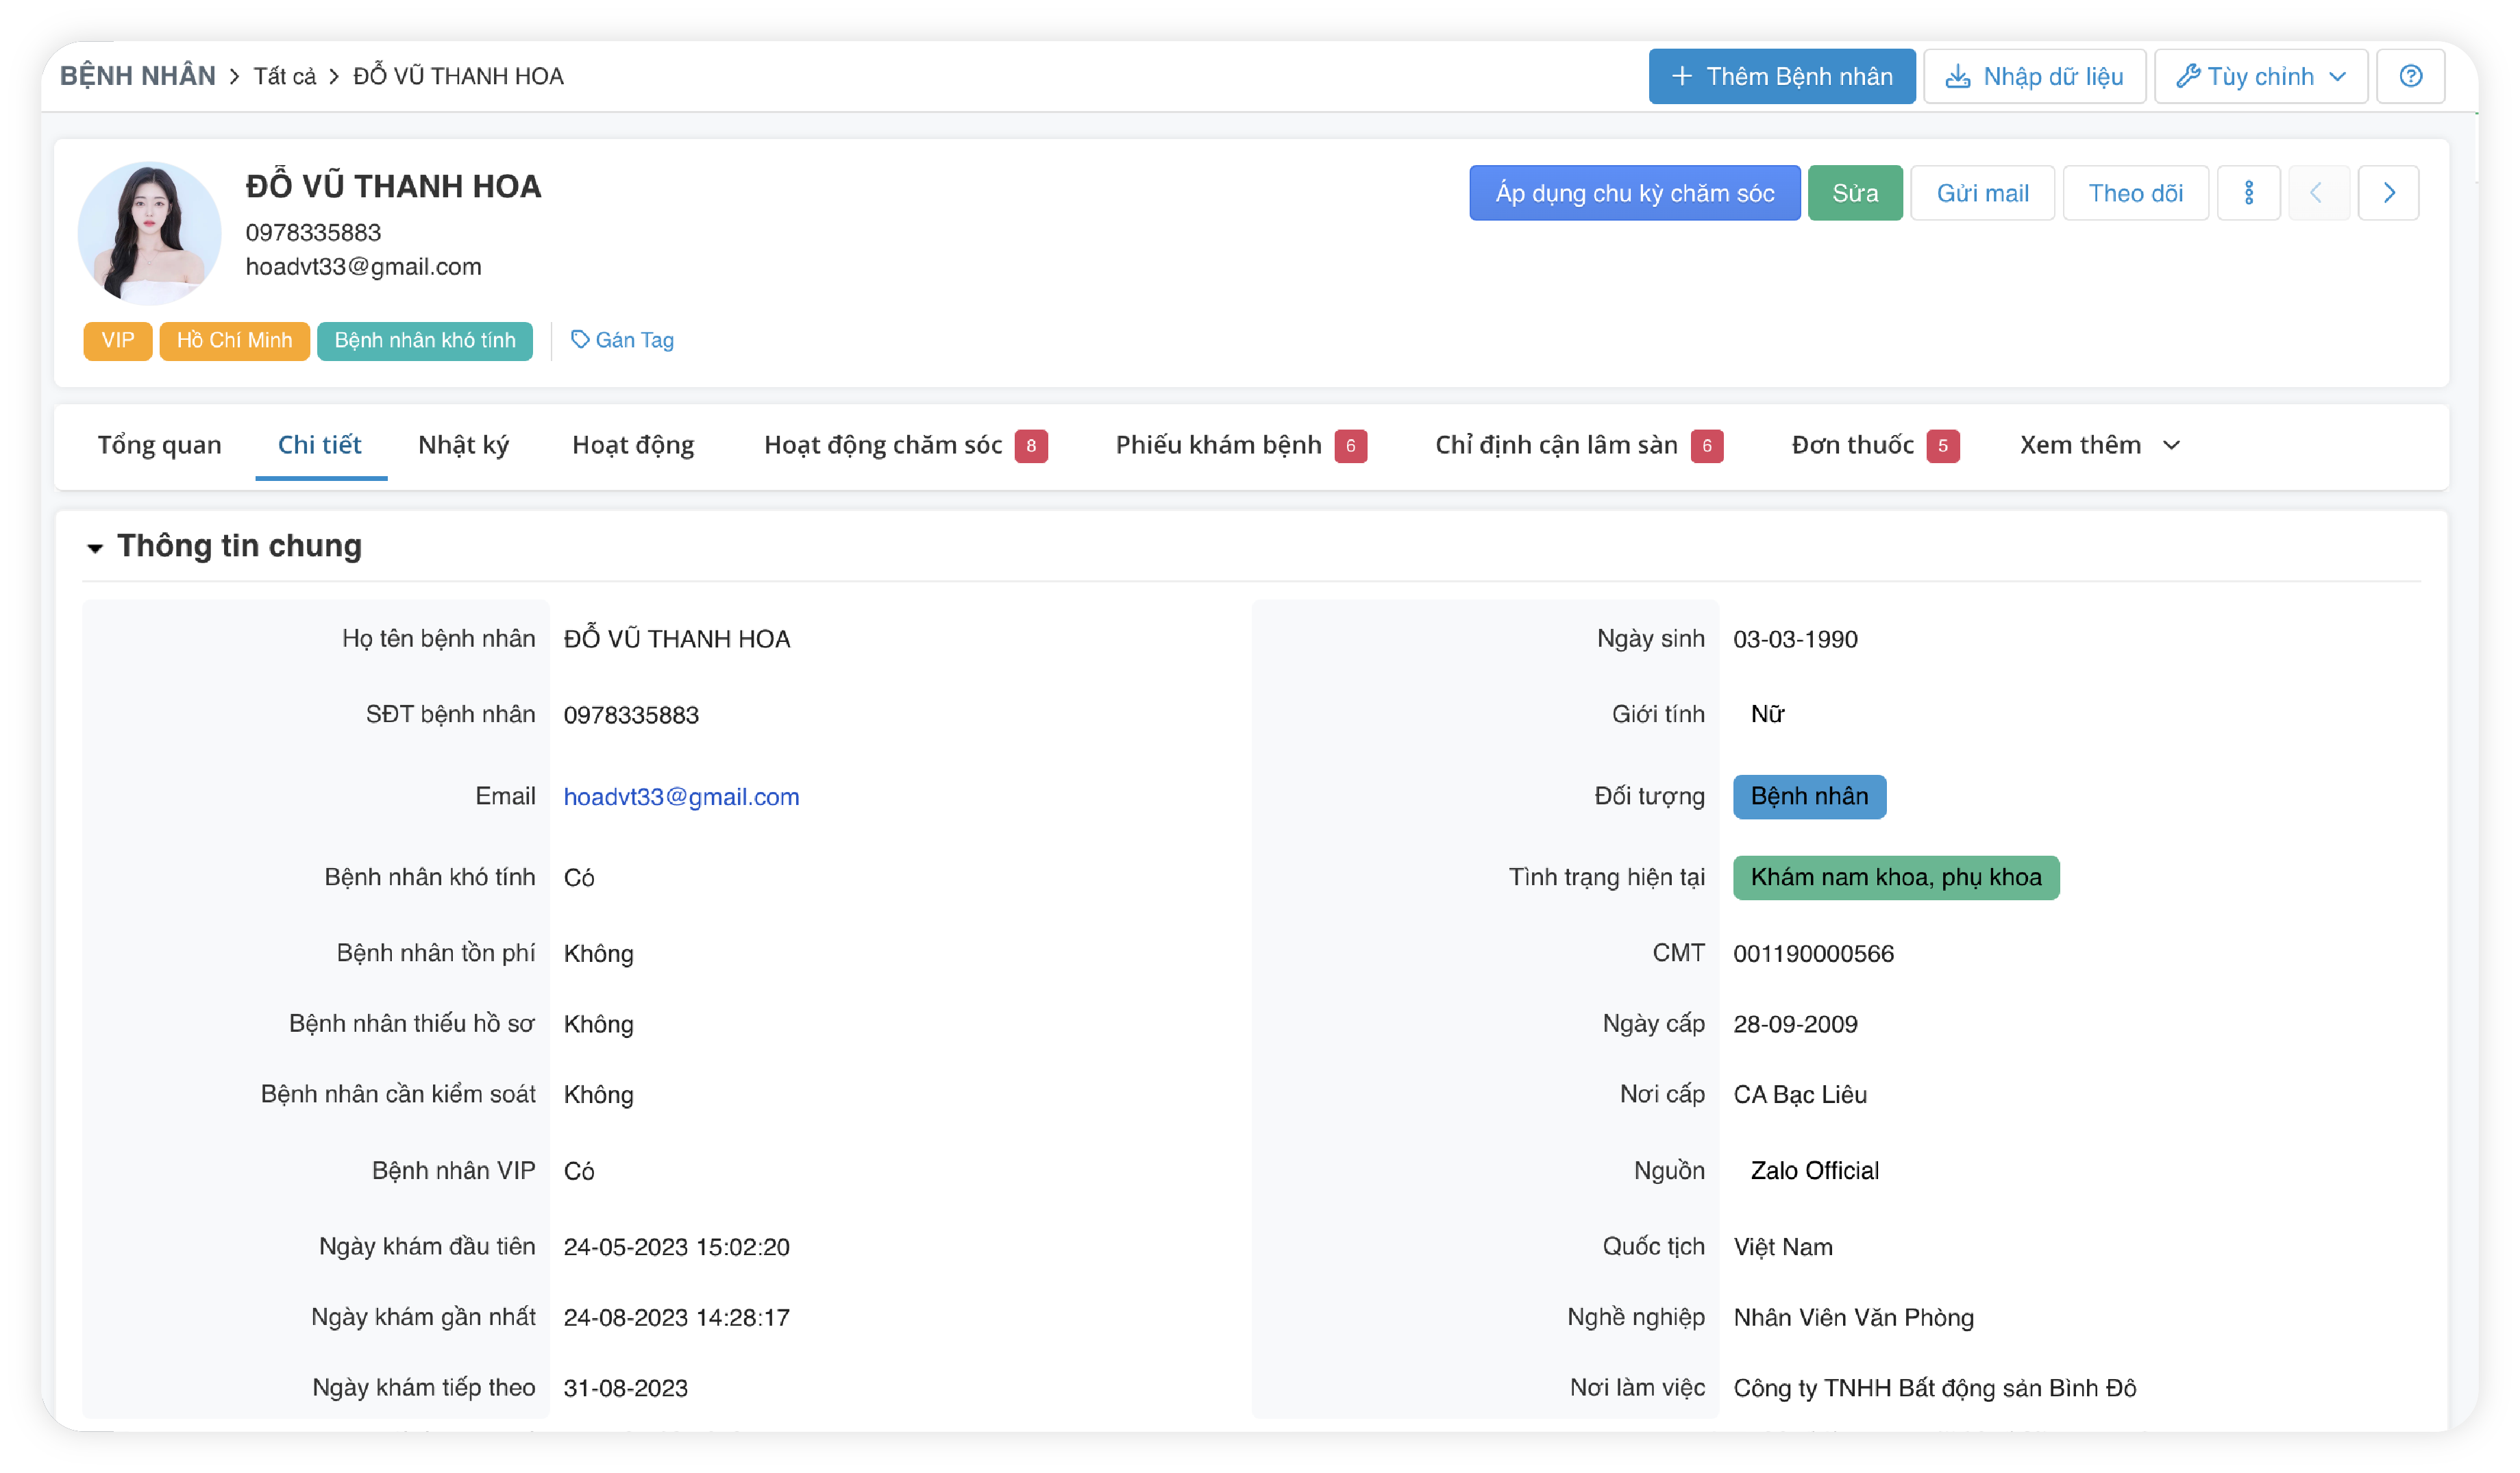Click the Tất cả breadcrumb link
This screenshot has height=1473, width=2520.
tap(284, 76)
